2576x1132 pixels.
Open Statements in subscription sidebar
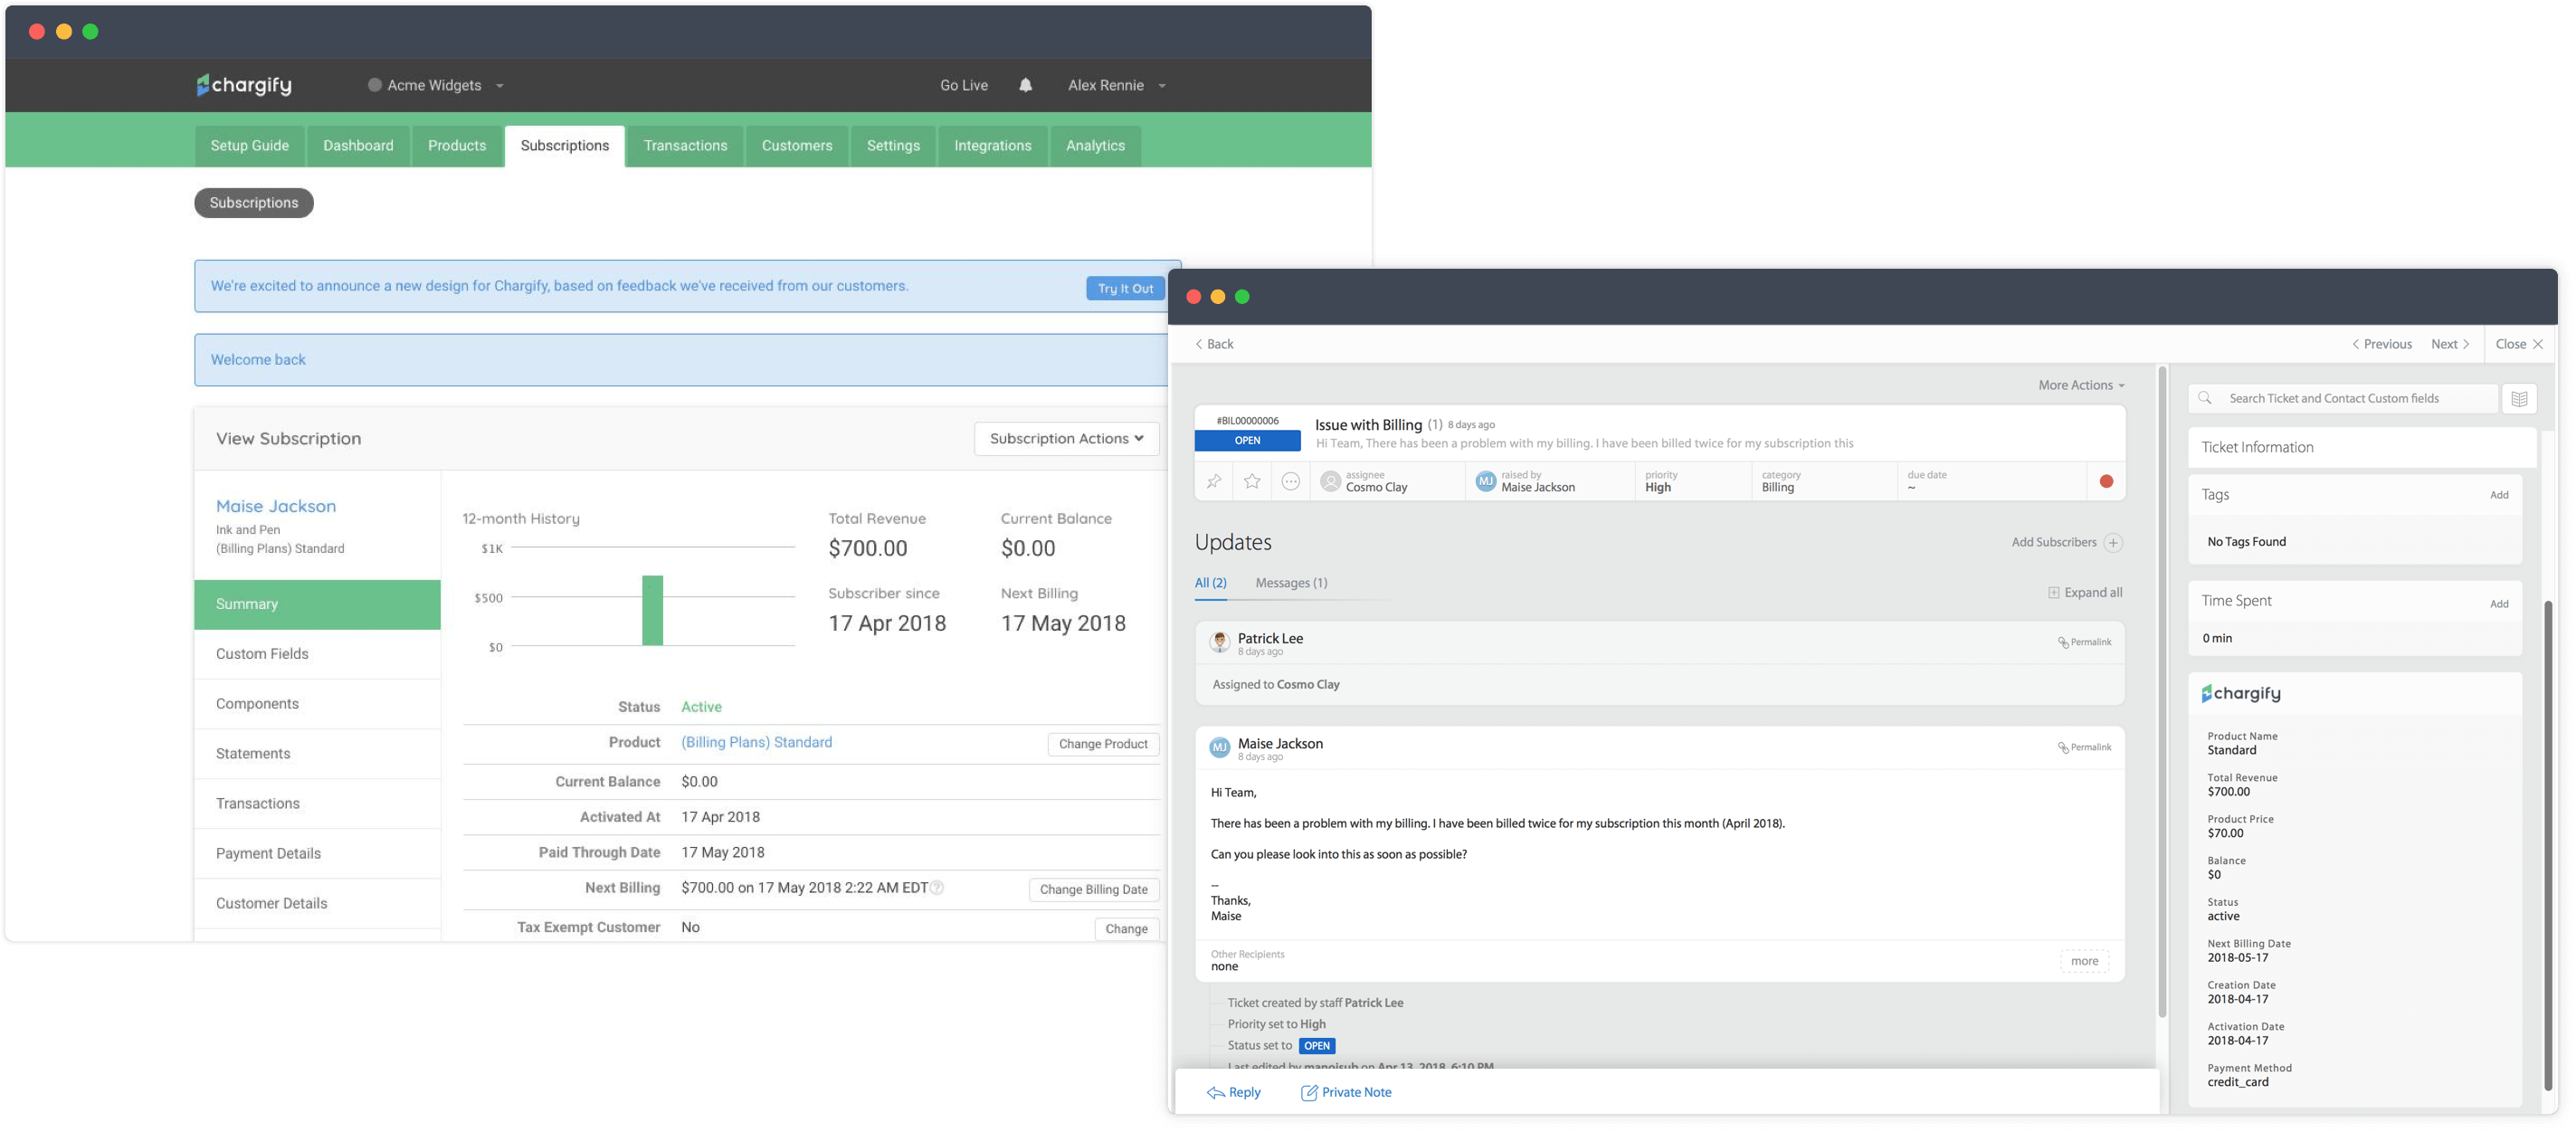pos(317,754)
